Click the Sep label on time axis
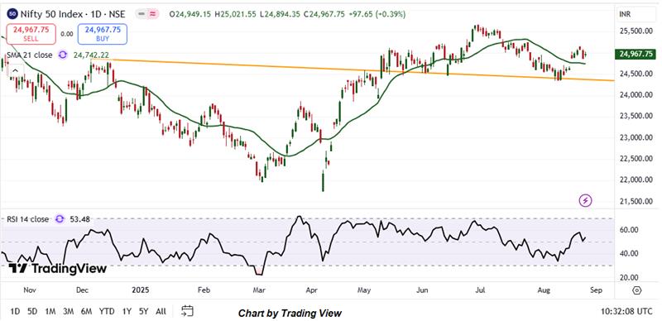This screenshot has width=662, height=321. tap(596, 290)
